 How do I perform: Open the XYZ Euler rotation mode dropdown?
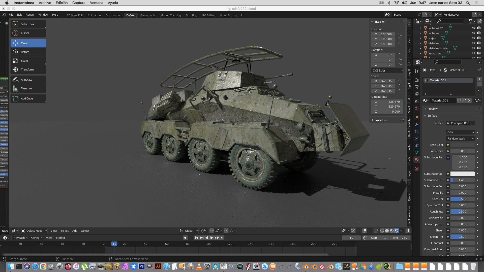point(387,71)
